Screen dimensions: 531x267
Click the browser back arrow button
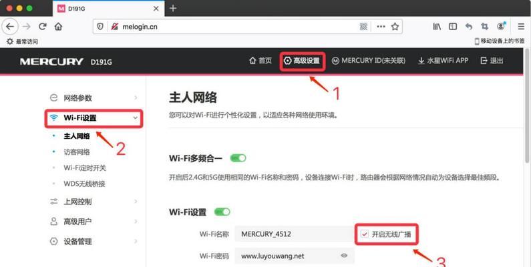[10, 27]
